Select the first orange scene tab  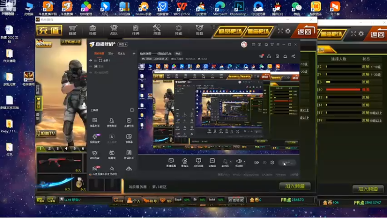coord(99,53)
